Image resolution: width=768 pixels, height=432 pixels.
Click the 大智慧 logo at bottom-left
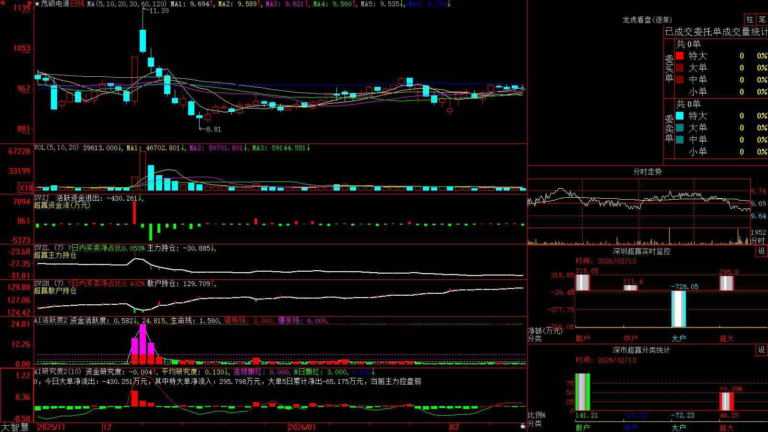tap(15, 427)
